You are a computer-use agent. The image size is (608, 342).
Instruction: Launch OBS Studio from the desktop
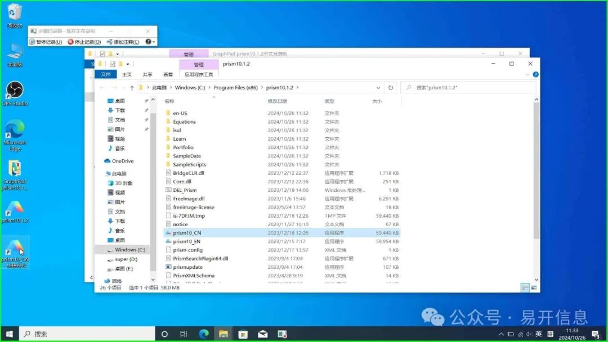click(15, 93)
